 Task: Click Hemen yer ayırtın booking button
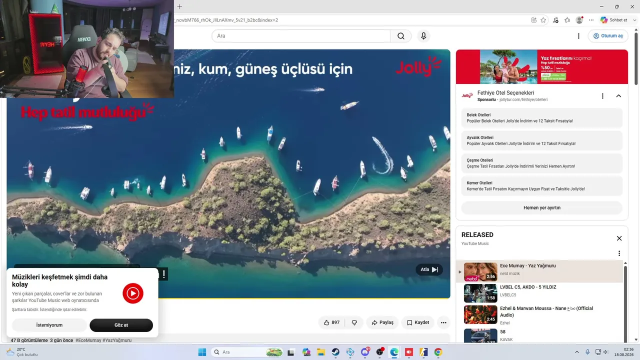pos(542,207)
